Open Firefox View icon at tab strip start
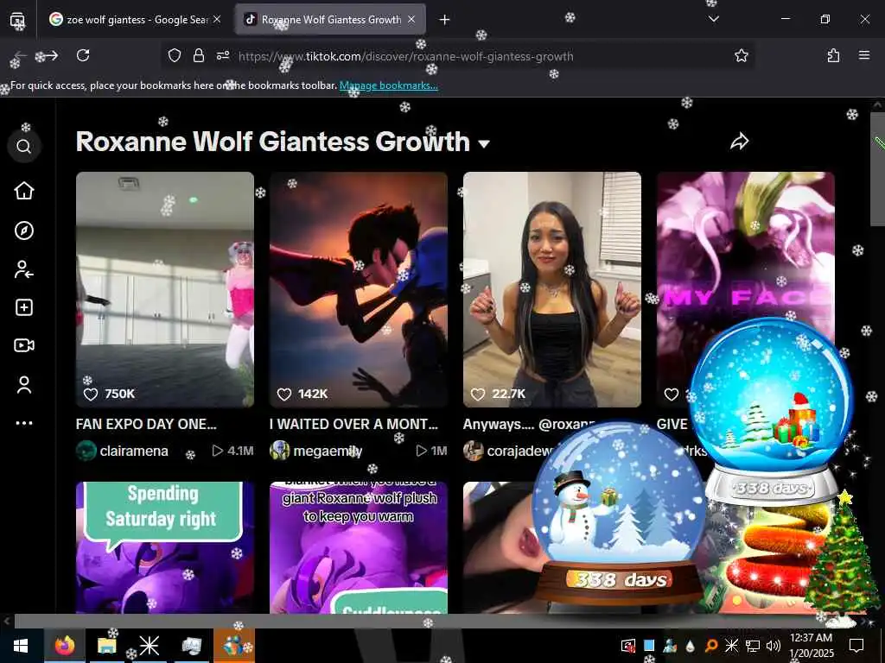The height and width of the screenshot is (663, 885). [17, 20]
